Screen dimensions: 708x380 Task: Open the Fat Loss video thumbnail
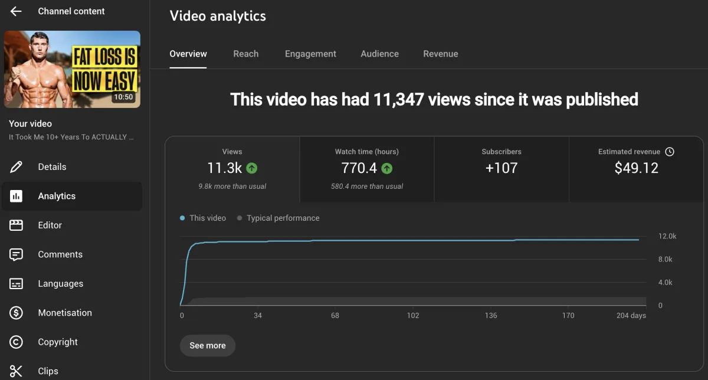(x=73, y=69)
